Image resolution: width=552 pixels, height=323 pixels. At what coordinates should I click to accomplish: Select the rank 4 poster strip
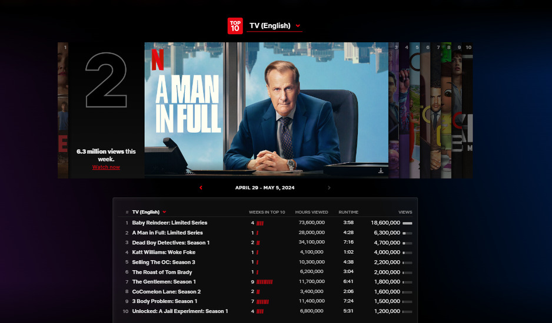(404, 110)
